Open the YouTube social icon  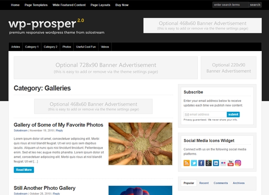(x=230, y=163)
